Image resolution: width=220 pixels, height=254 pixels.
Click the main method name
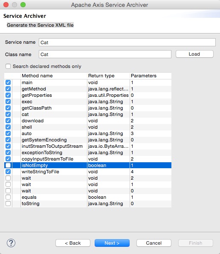(27, 82)
